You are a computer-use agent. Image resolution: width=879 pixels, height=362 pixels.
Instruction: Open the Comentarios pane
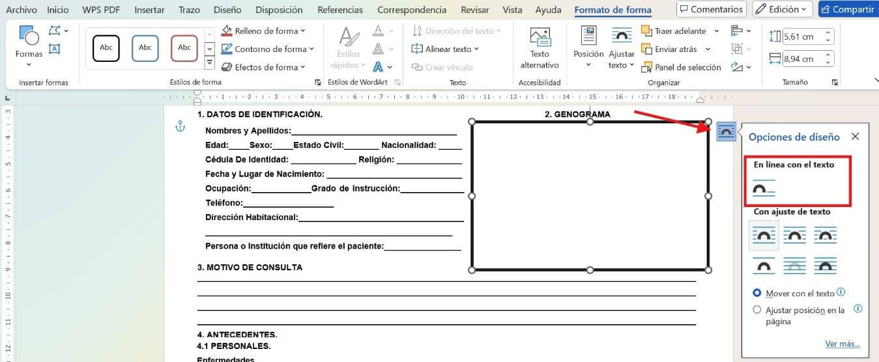711,9
